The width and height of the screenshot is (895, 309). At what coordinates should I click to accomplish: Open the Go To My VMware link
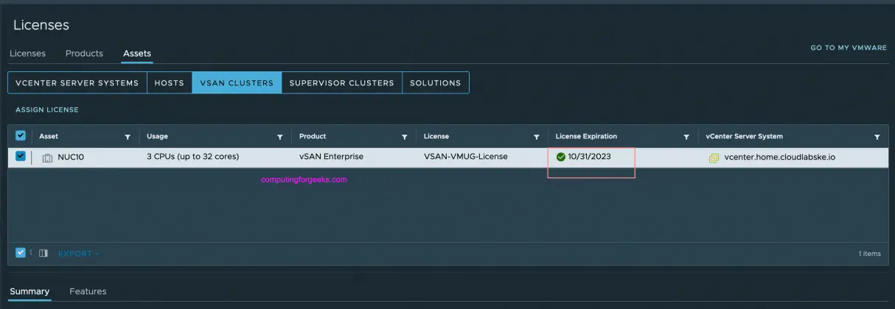coord(848,48)
